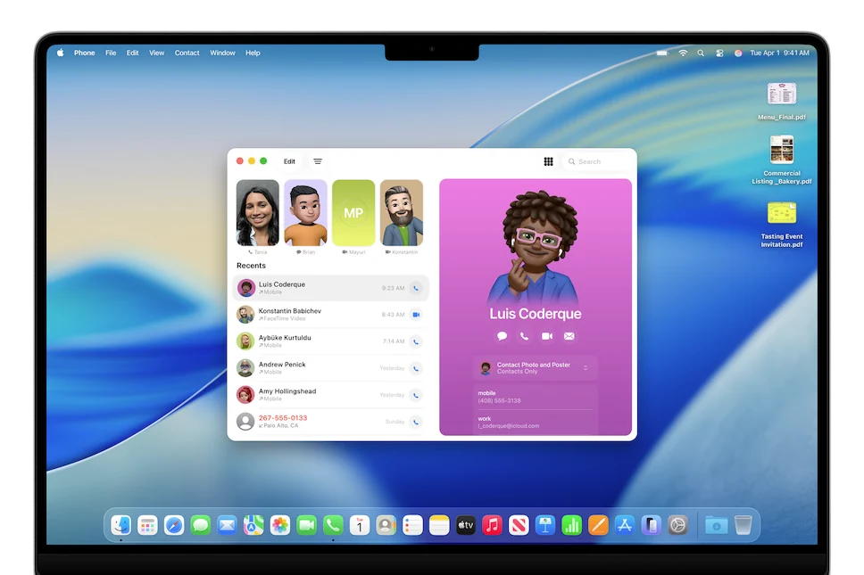Open the Music app in the Dock
This screenshot has width=864, height=575.
[x=492, y=525]
